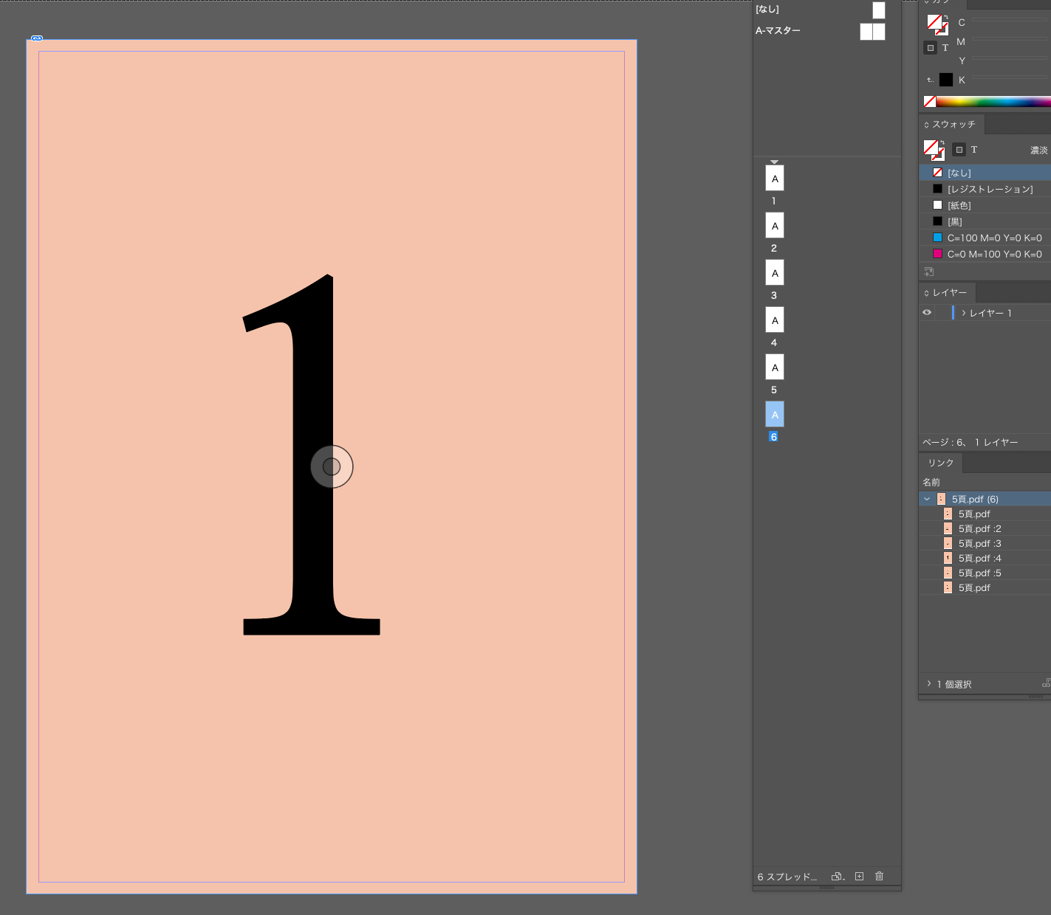Select page 6 thumbnail in Pages panel

[775, 414]
